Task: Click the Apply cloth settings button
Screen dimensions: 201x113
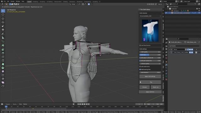Action: (150, 76)
